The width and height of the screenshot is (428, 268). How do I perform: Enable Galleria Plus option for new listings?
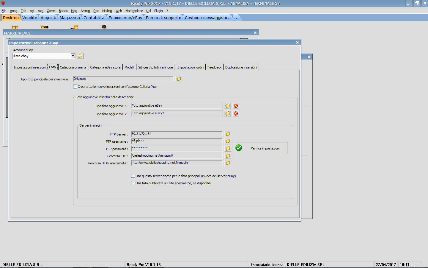coord(75,87)
